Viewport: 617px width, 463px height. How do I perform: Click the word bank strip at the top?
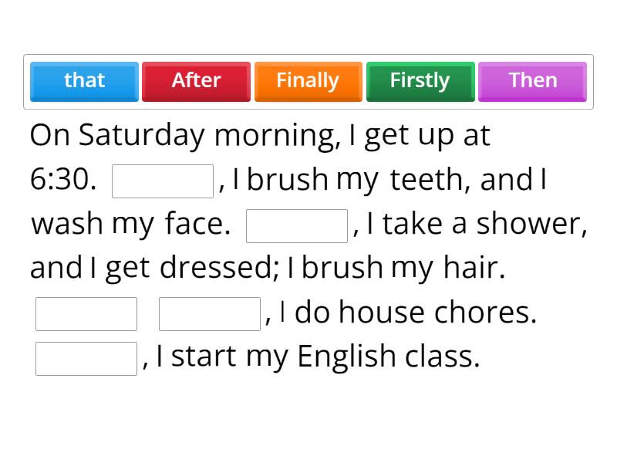pyautogui.click(x=308, y=80)
